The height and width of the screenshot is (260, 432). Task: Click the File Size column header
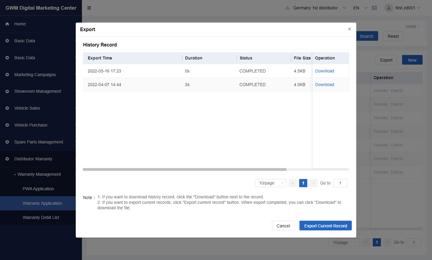(302, 58)
